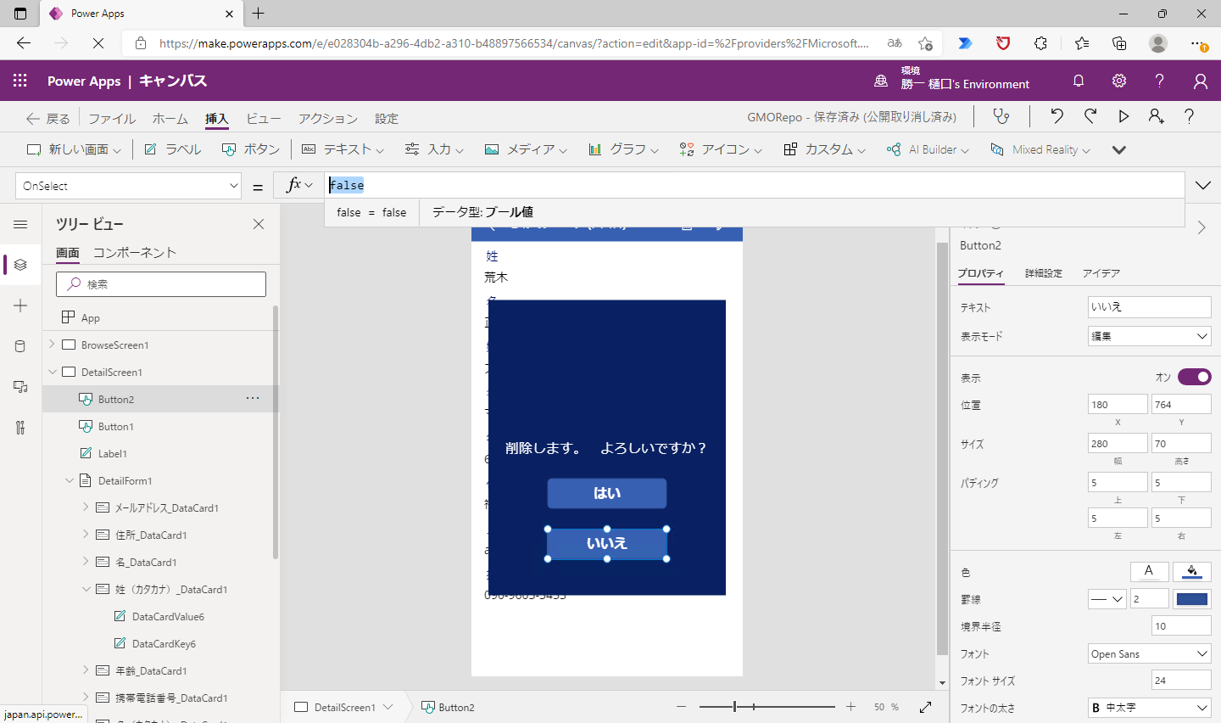The image size is (1221, 723).
Task: Open the テキスト insert dropdown
Action: (343, 149)
